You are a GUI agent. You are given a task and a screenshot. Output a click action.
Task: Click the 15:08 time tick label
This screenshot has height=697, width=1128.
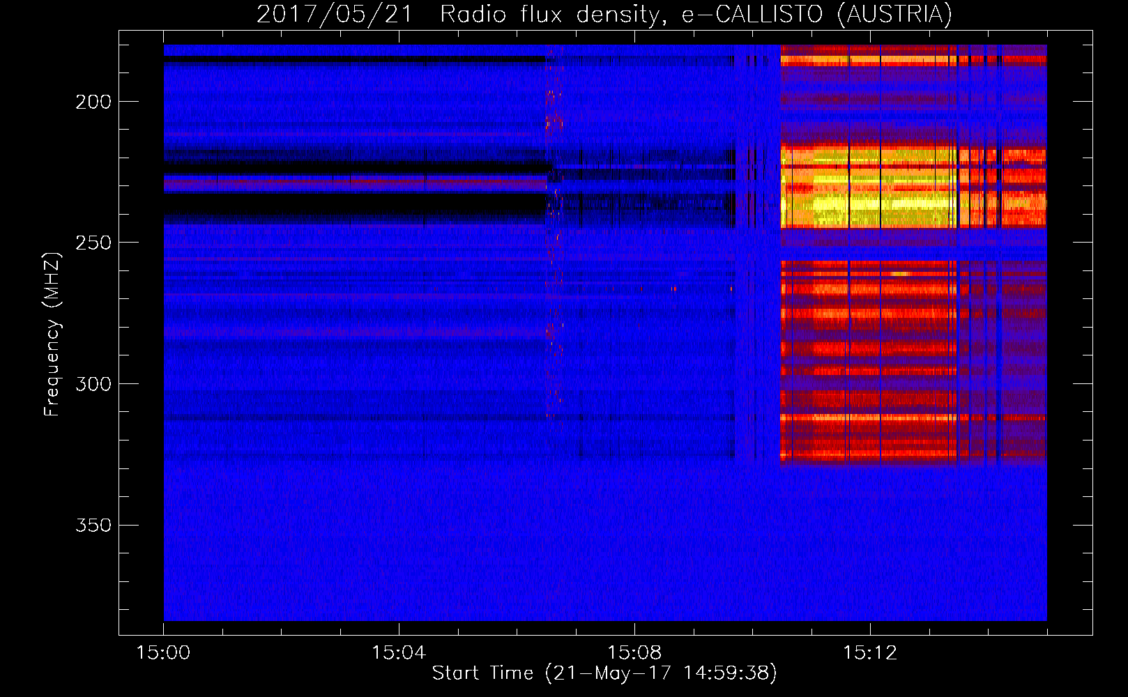click(634, 652)
